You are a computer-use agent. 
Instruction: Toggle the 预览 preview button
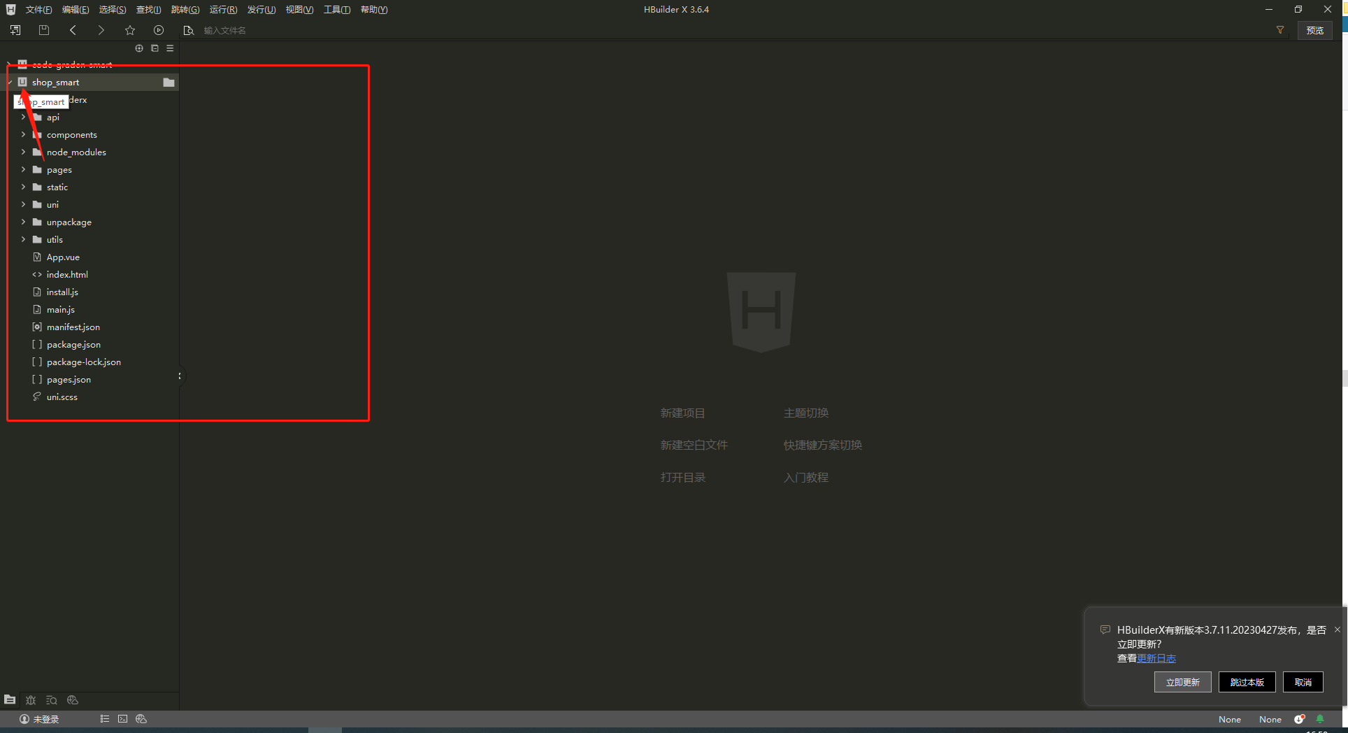[1314, 30]
